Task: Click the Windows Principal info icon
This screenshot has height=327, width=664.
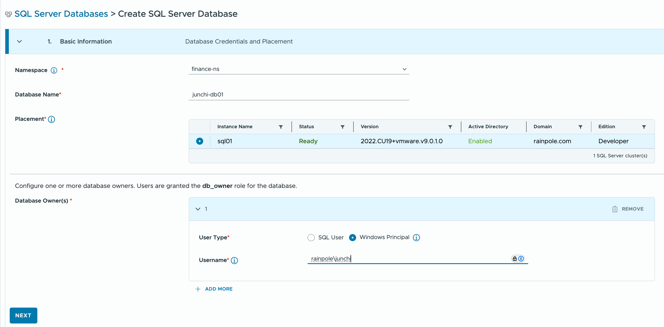Action: (416, 238)
